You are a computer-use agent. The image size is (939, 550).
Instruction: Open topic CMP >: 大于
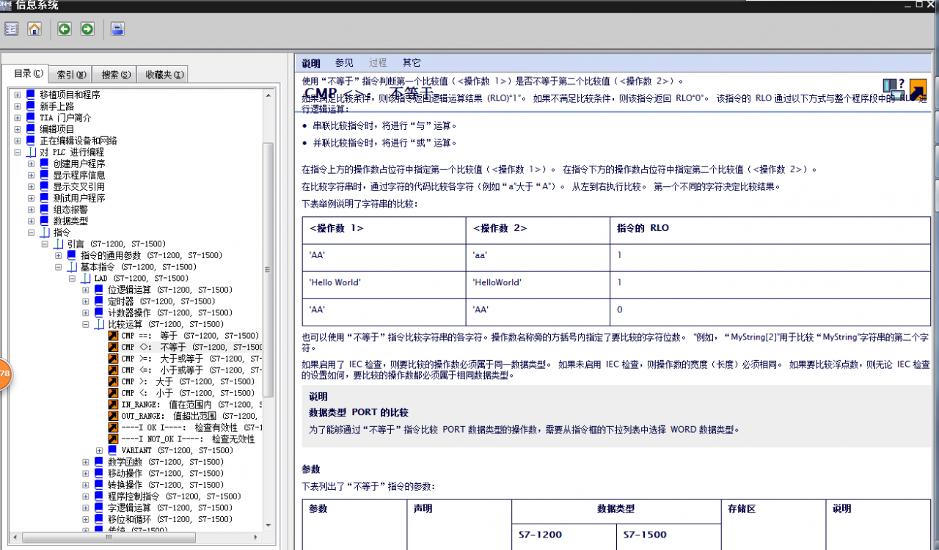pos(189,381)
